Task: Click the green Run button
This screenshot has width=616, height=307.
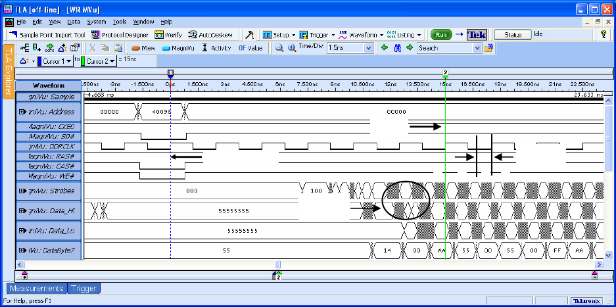Action: pyautogui.click(x=441, y=35)
